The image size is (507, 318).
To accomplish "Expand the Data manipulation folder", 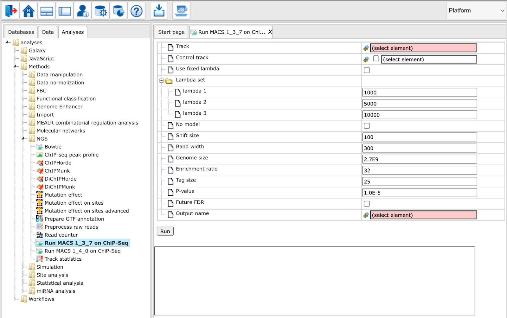I will pos(23,74).
